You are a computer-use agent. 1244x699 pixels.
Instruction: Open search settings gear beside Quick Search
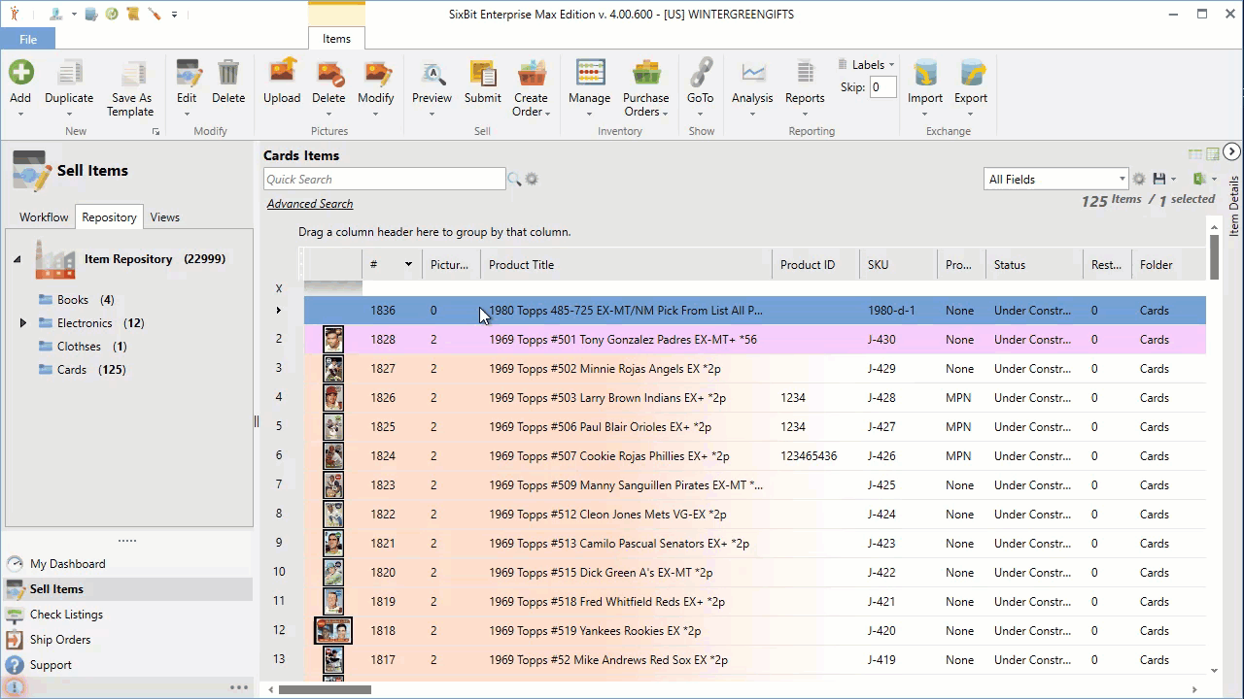532,180
